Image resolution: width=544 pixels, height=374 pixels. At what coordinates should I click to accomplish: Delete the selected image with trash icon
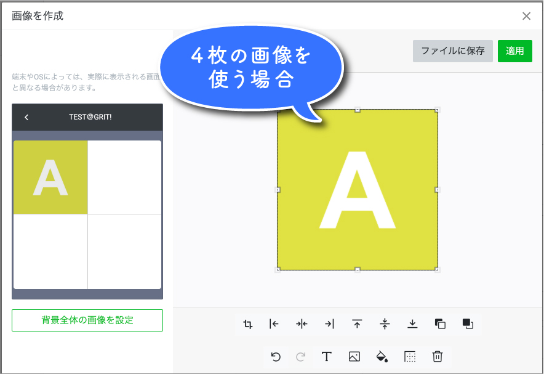click(x=438, y=356)
